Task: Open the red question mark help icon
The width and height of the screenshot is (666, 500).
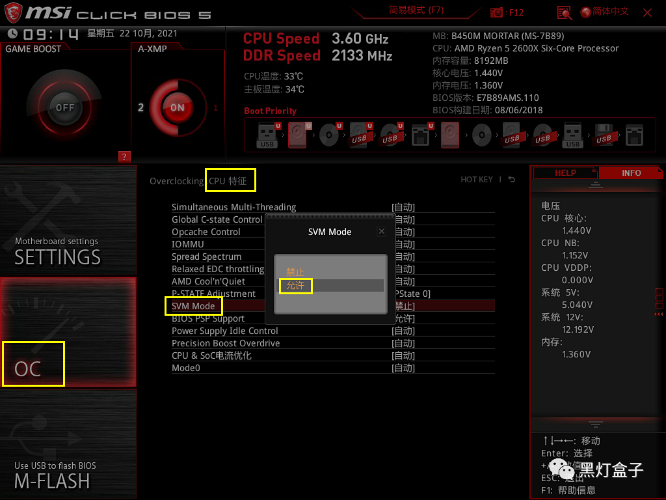Action: point(124,156)
